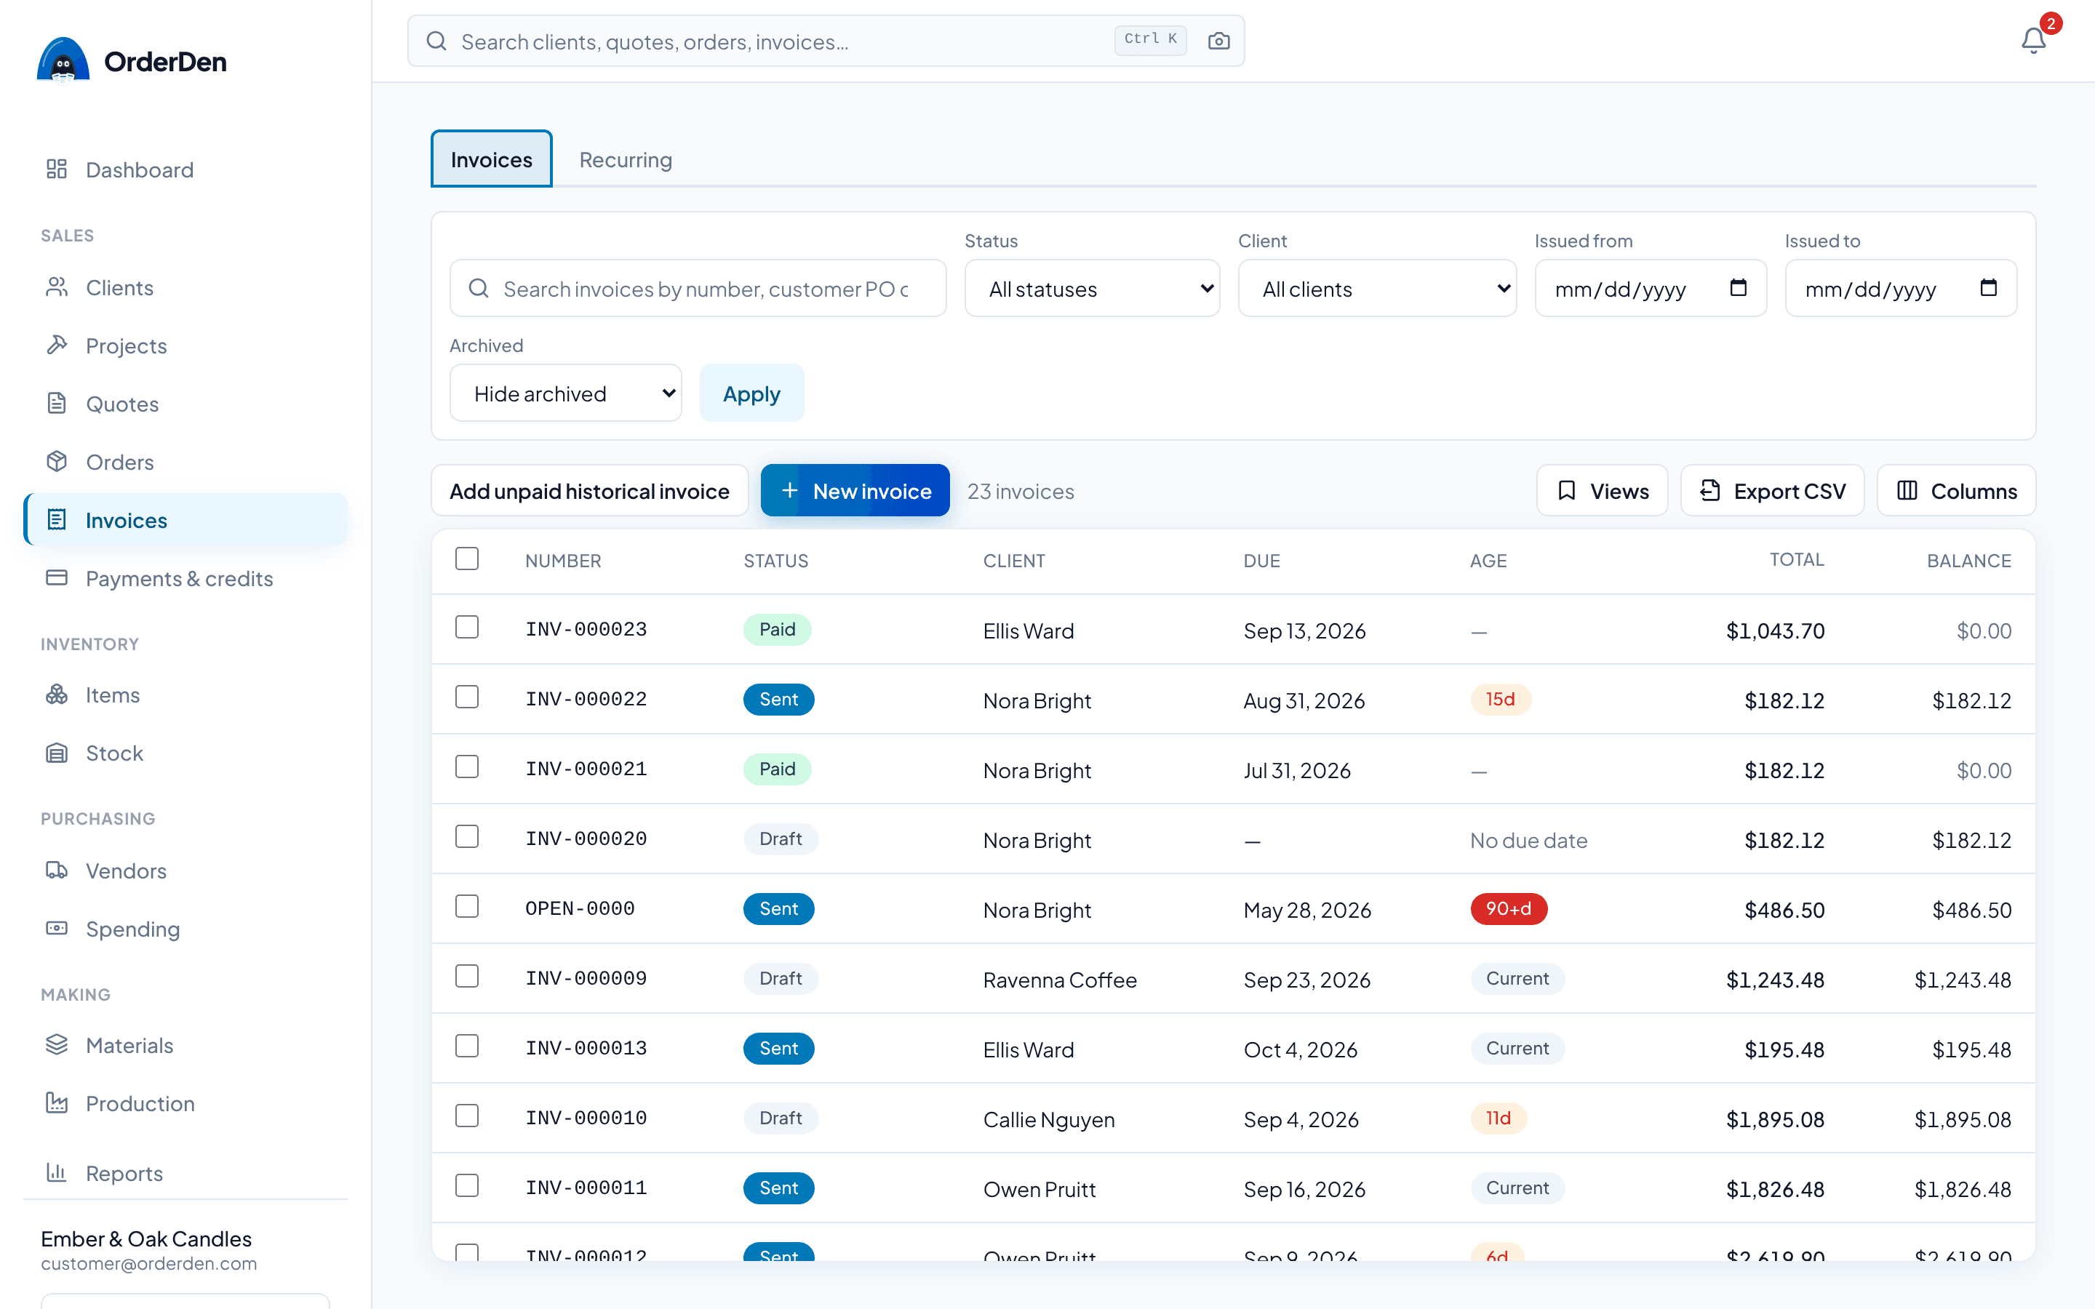
Task: Sort by the TOTAL column header
Action: click(x=1796, y=559)
